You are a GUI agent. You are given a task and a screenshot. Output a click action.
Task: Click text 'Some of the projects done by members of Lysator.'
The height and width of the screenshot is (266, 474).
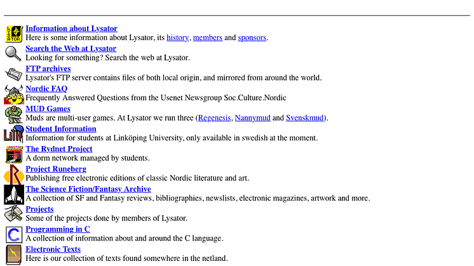pyautogui.click(x=106, y=218)
